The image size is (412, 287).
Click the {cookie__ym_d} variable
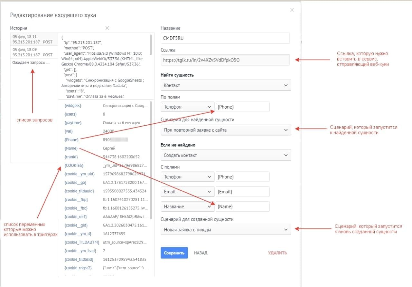coord(78,234)
